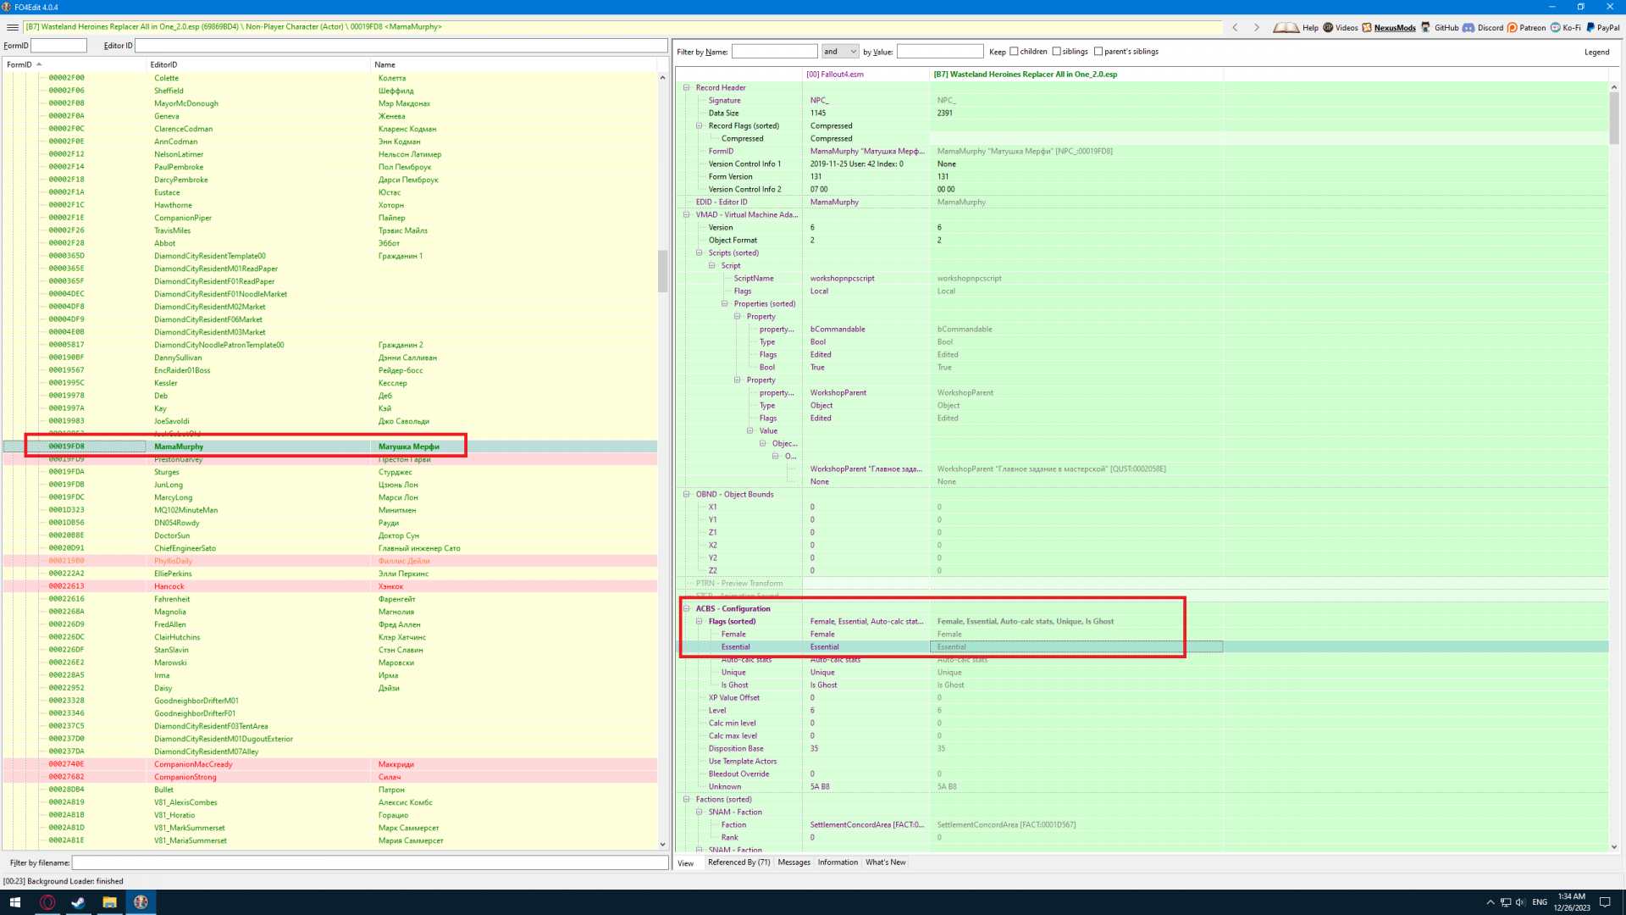The image size is (1626, 915).
Task: Sort the list by the EditorID column header
Action: 164,64
